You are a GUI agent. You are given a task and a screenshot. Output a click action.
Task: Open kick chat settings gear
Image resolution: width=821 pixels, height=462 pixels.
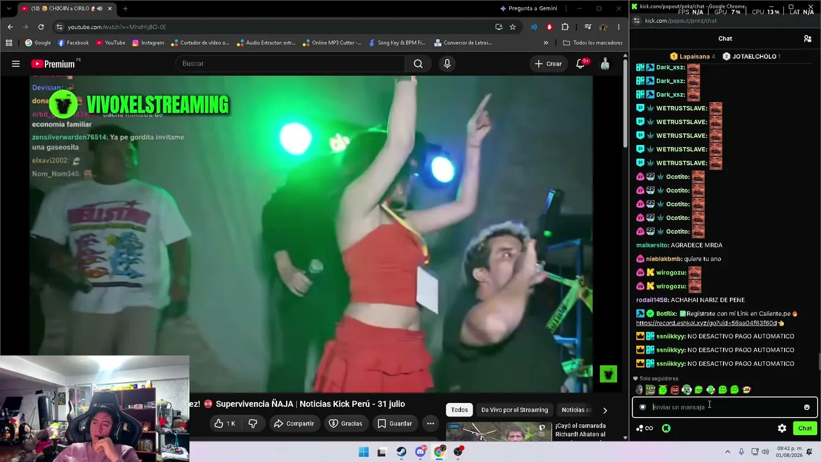pyautogui.click(x=782, y=428)
